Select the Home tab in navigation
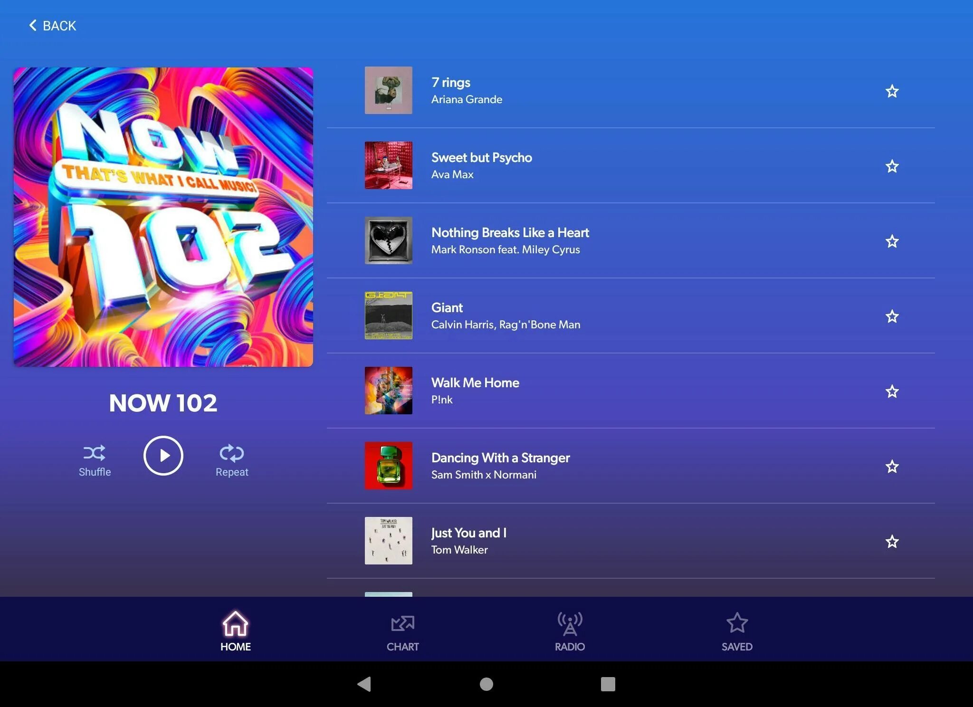This screenshot has width=973, height=707. 235,631
